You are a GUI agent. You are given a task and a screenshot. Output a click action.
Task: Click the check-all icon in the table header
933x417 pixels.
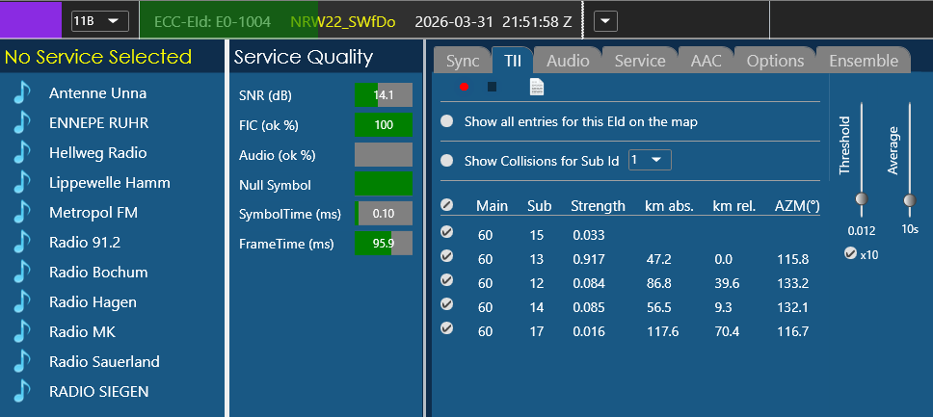point(447,206)
